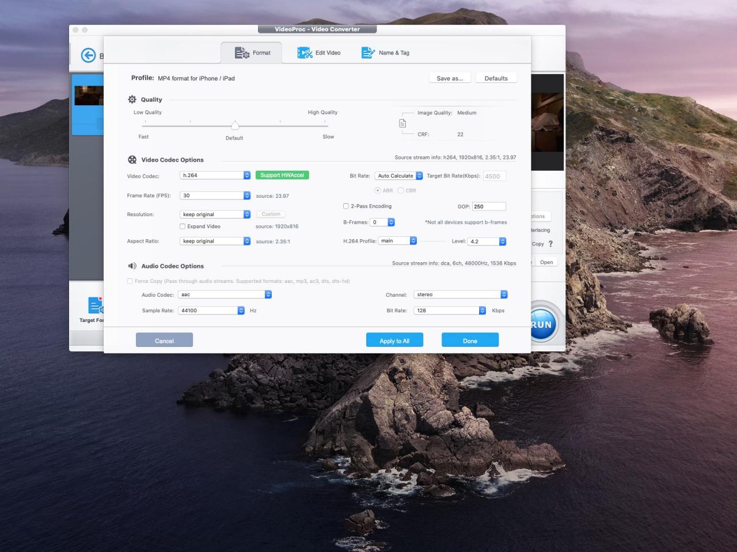737x552 pixels.
Task: Click the GOP value field
Action: click(x=489, y=206)
